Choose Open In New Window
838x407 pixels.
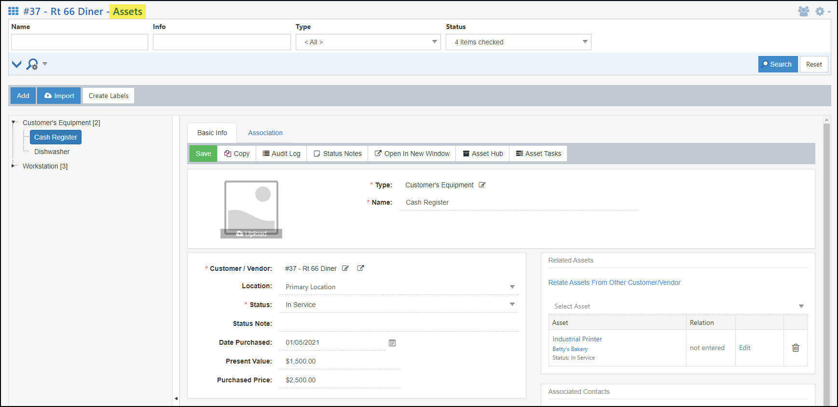click(x=412, y=154)
